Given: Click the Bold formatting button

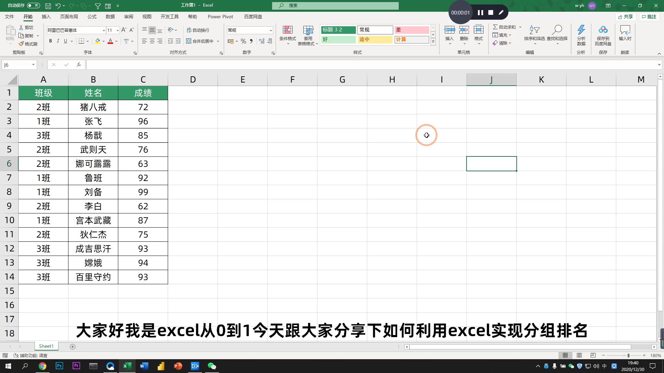Looking at the screenshot, I should tap(50, 41).
